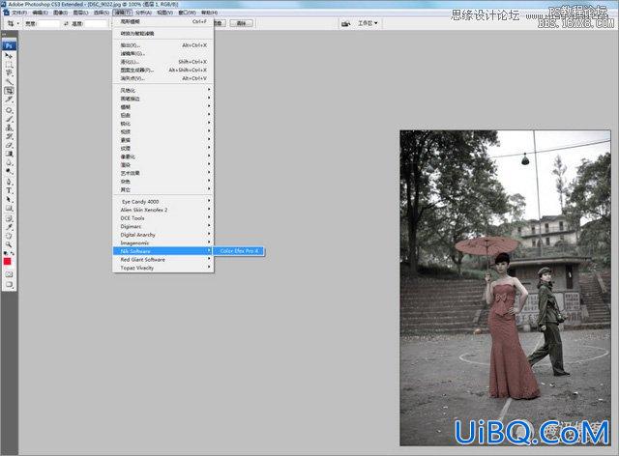Open foreground color picker red swatch
619x456 pixels.
[x=7, y=262]
